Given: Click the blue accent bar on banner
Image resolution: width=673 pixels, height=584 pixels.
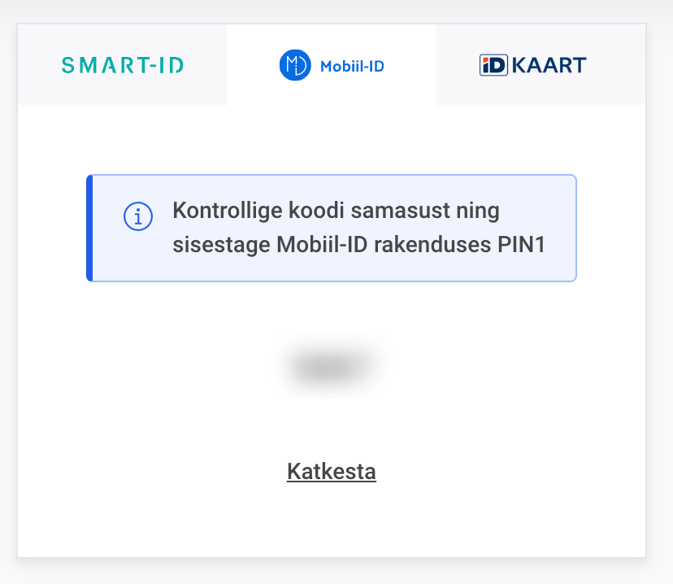Looking at the screenshot, I should point(89,228).
